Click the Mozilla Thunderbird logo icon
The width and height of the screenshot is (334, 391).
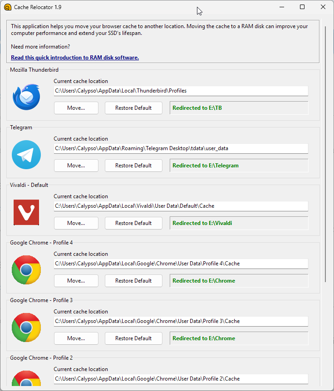point(26,97)
